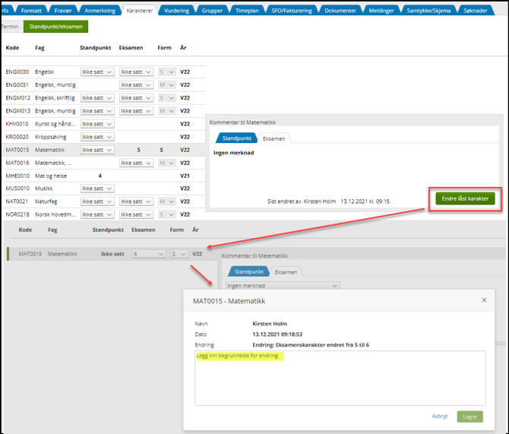Close the MAT0015 - Matematikk dialog
This screenshot has height=434, width=509.
click(485, 300)
